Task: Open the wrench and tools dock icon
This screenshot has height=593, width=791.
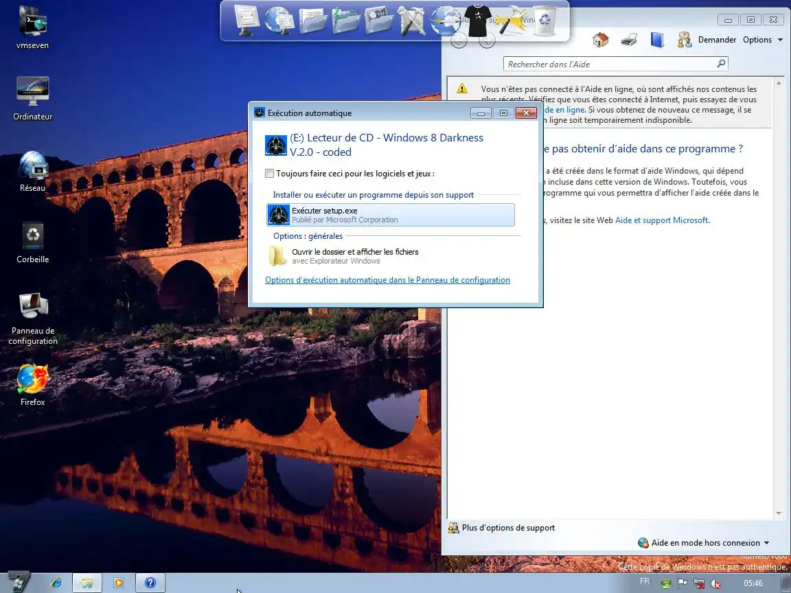Action: point(412,20)
